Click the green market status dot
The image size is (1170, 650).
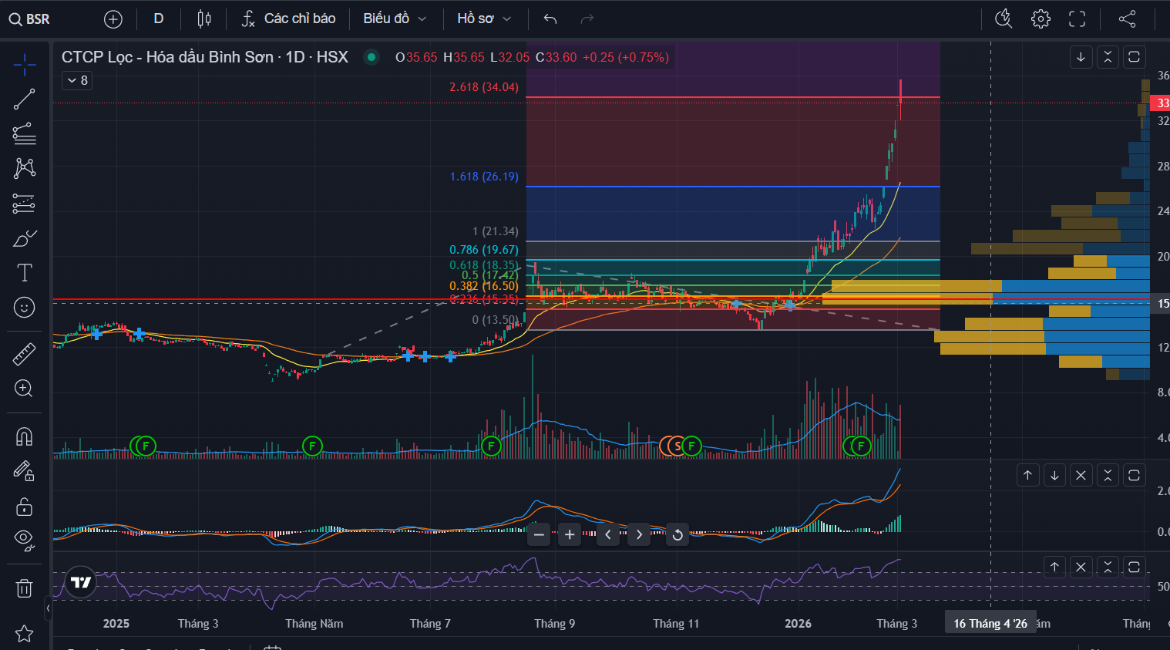tap(372, 57)
